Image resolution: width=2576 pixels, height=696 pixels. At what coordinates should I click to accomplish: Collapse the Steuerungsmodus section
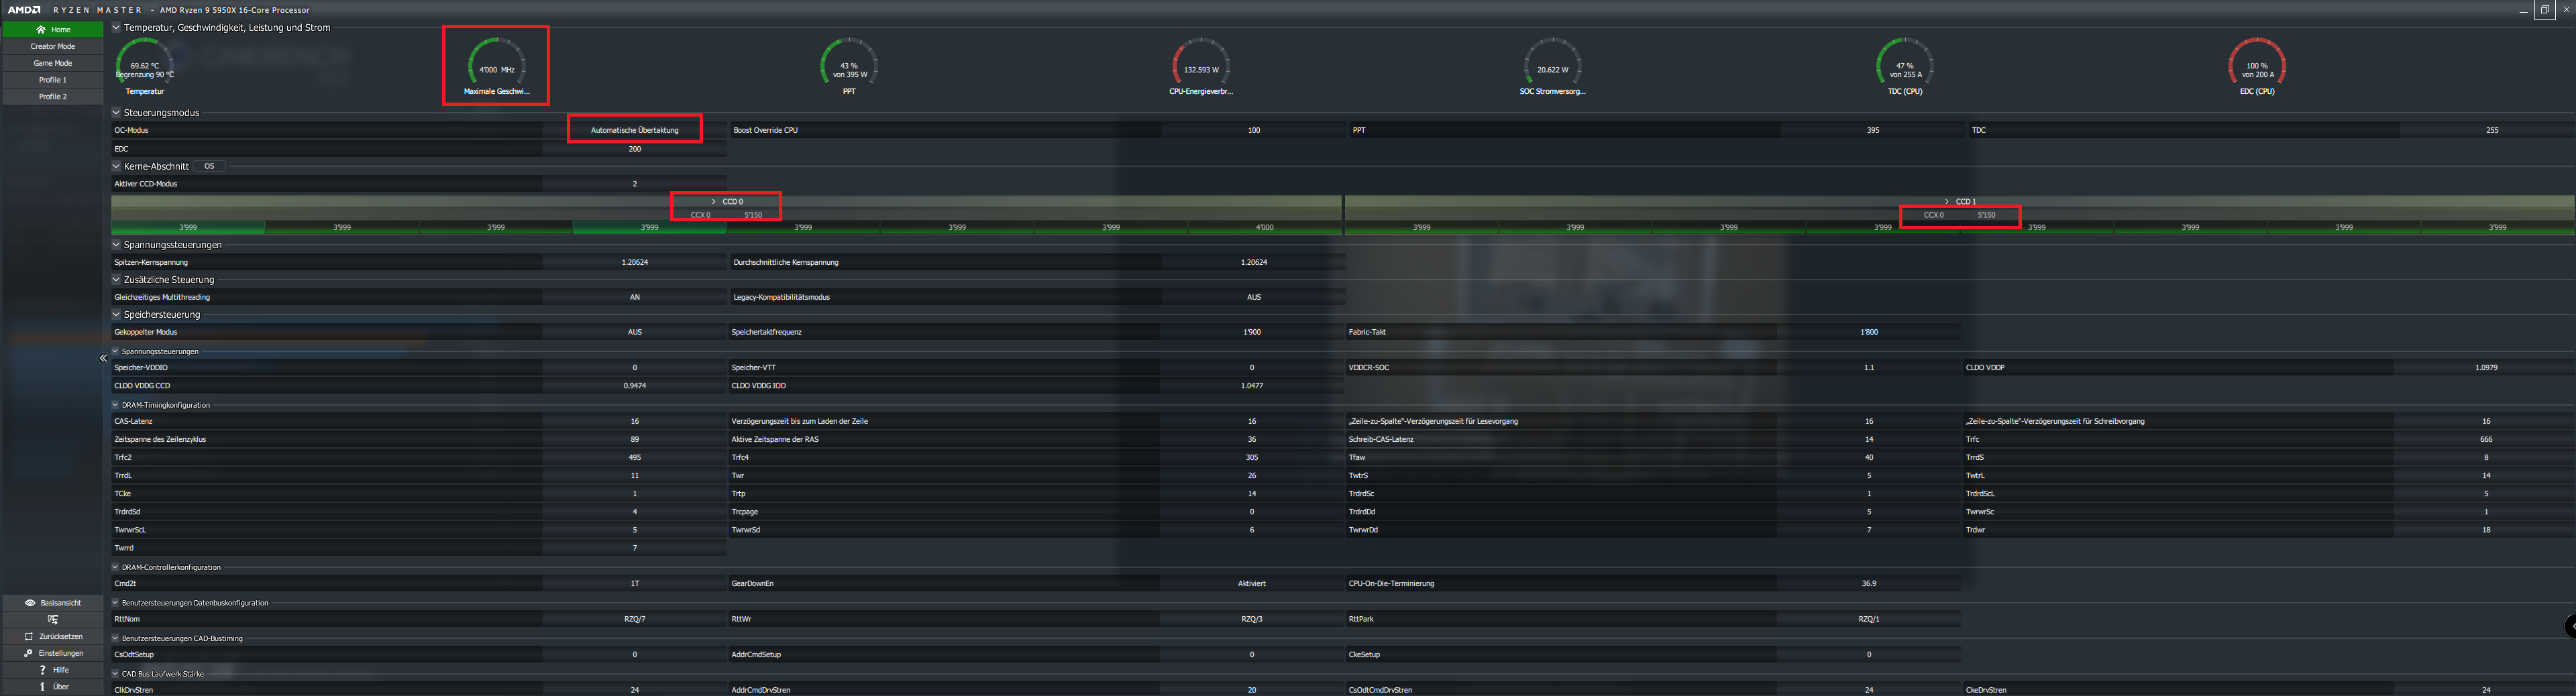pyautogui.click(x=116, y=113)
